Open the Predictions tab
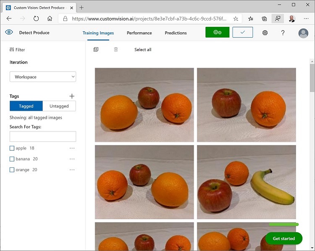The image size is (315, 251). pyautogui.click(x=176, y=33)
